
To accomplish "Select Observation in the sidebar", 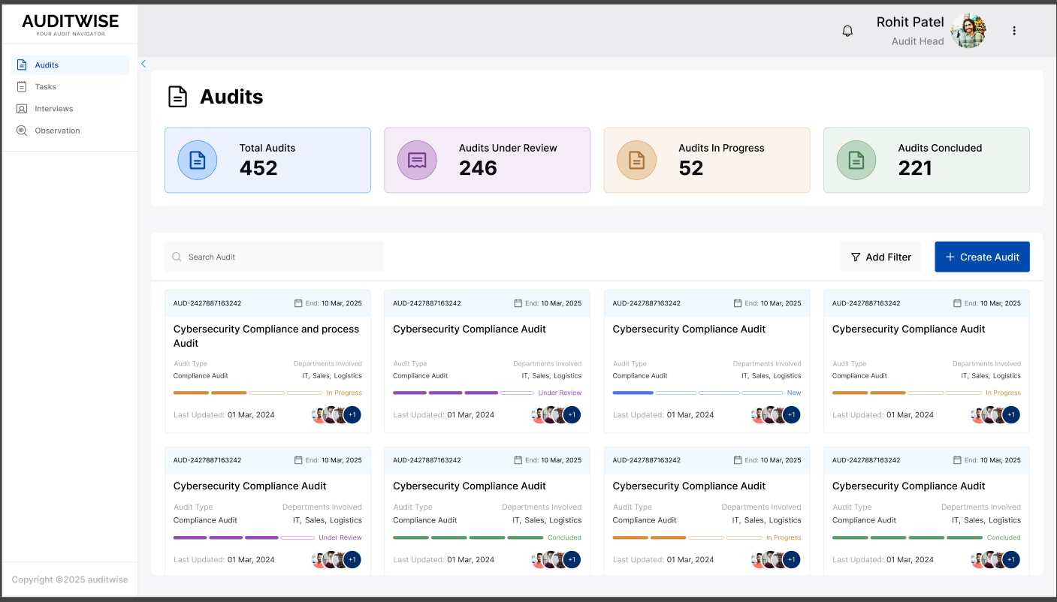I will pos(56,131).
